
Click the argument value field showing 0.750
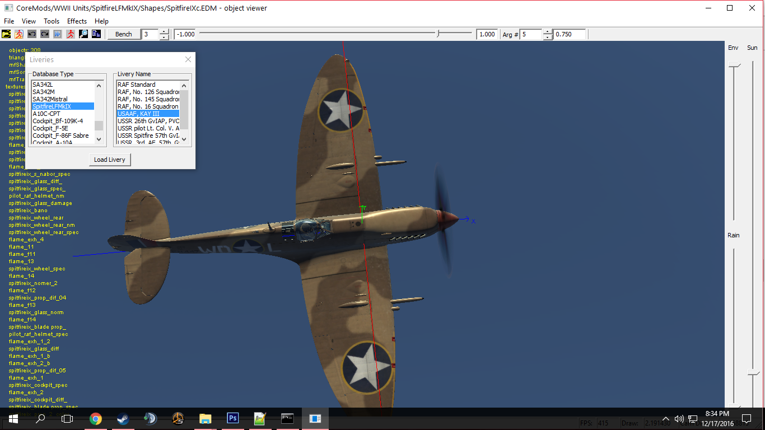coord(570,34)
